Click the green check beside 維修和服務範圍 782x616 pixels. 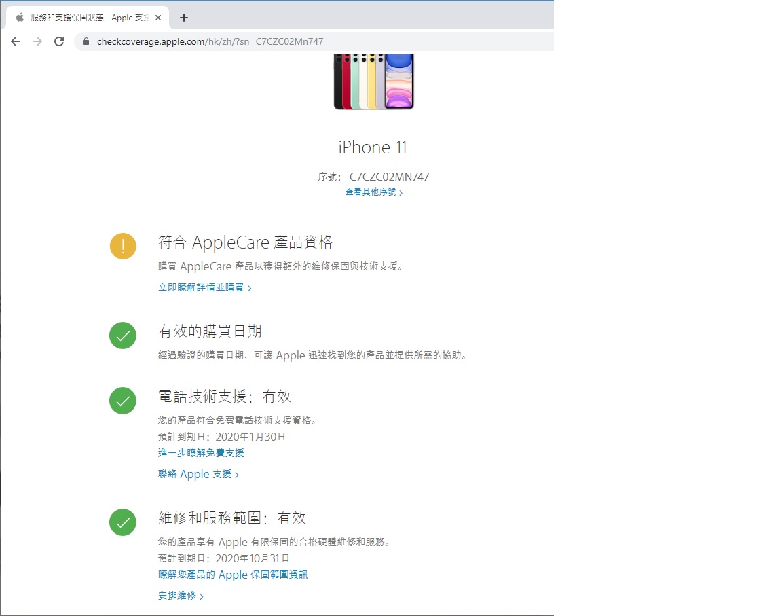coord(123,522)
